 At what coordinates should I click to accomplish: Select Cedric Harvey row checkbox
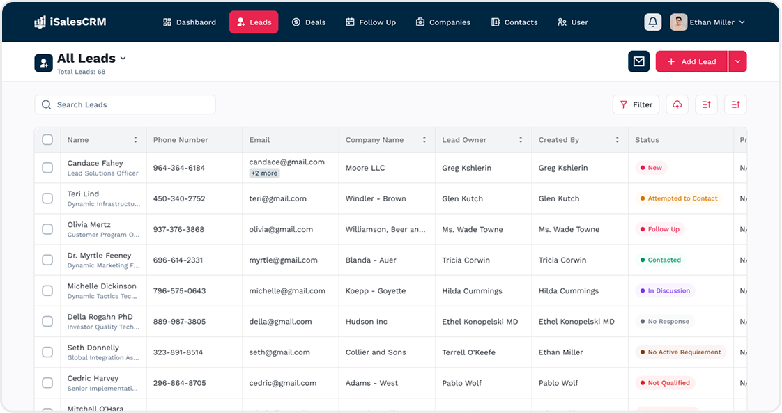pyautogui.click(x=47, y=382)
